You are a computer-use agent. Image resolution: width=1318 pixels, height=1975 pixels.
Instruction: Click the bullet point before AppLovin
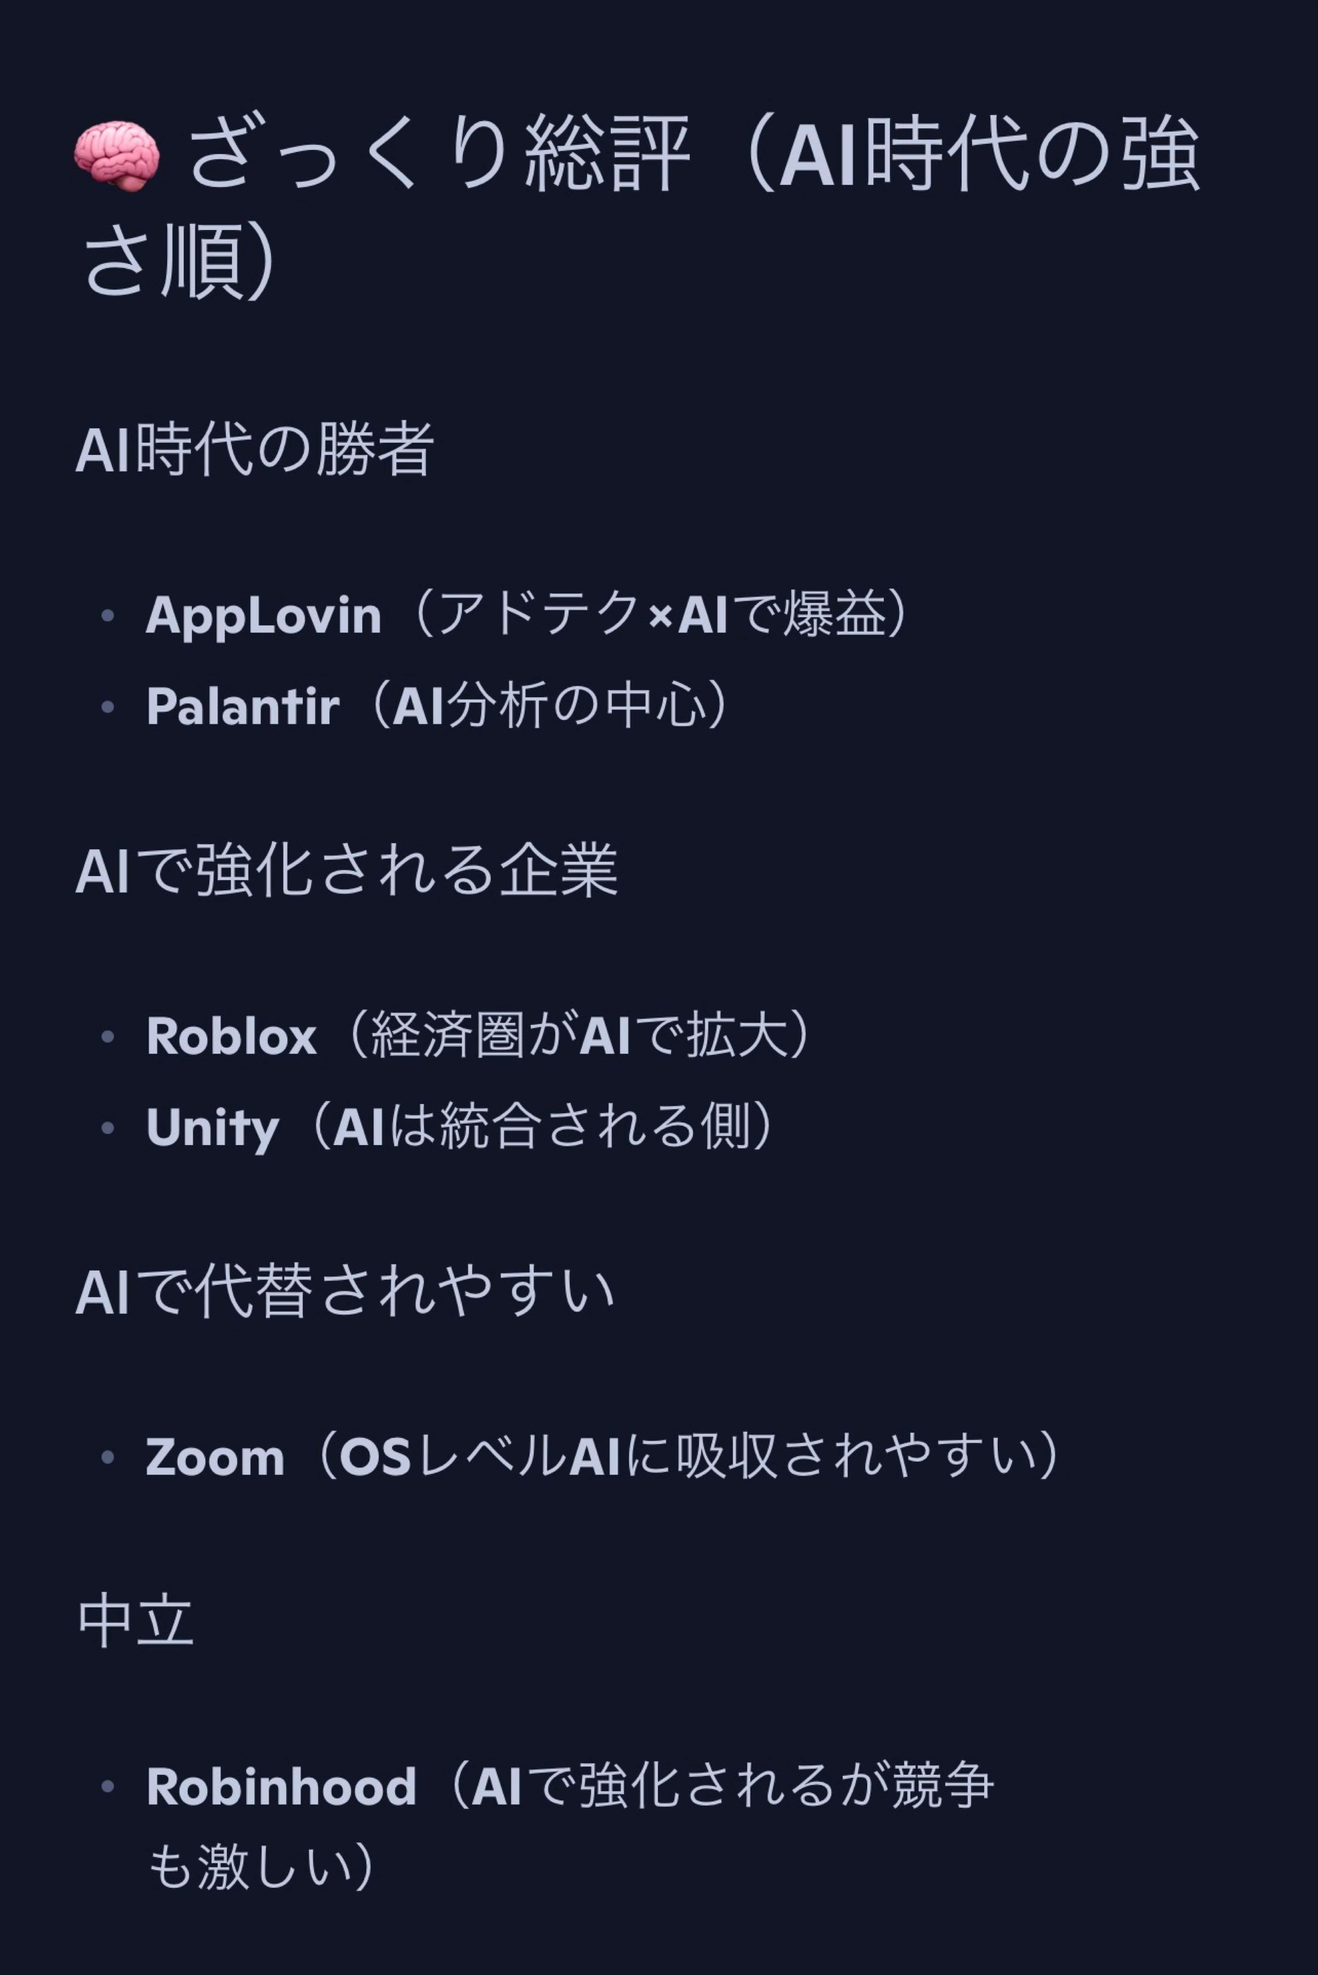coord(107,616)
